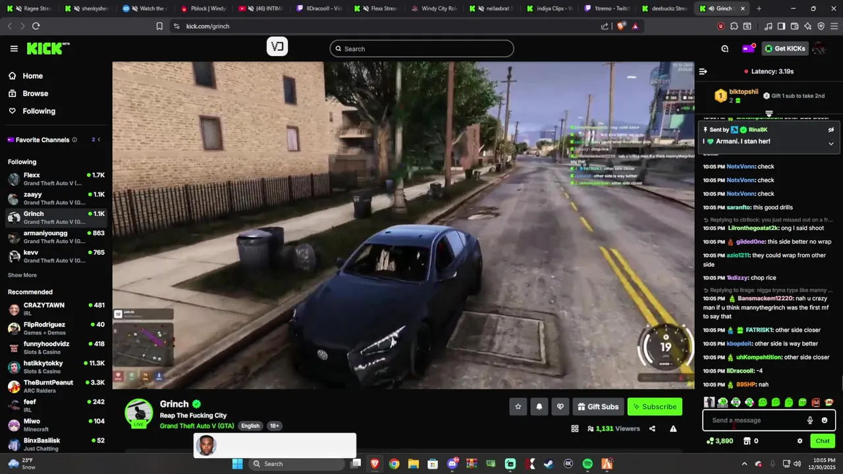
Task: Click Grinch channel avatar with LIVE badge
Action: pos(139,413)
